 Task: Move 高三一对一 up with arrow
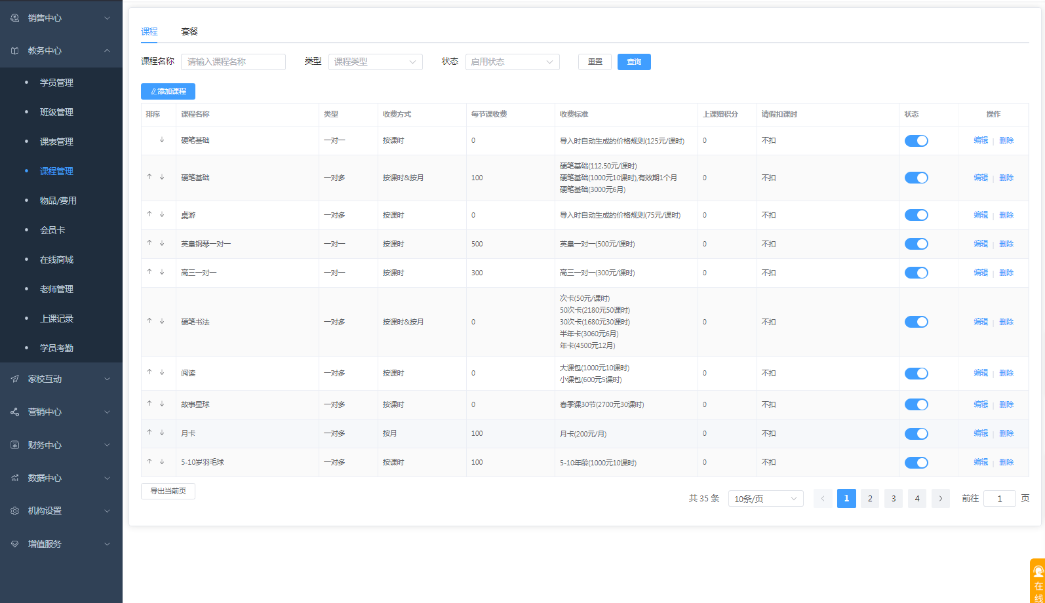click(x=149, y=272)
